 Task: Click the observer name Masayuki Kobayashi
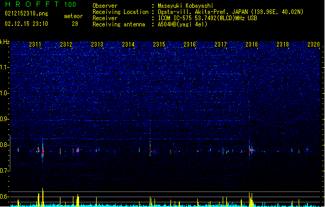click(x=185, y=6)
